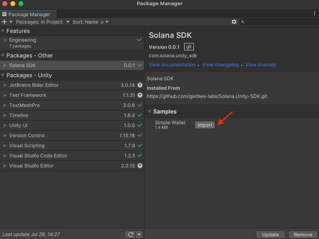Click the GitHub install URL text
This screenshot has height=239, width=319.
click(x=207, y=96)
